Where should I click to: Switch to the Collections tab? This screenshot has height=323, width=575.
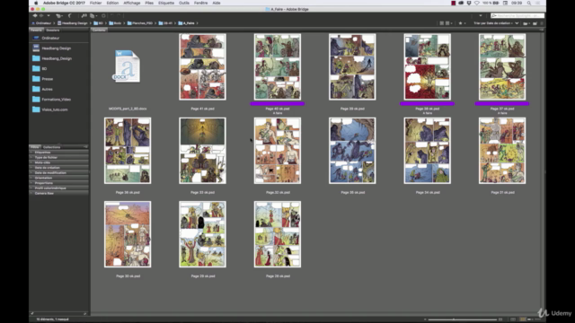(51, 147)
